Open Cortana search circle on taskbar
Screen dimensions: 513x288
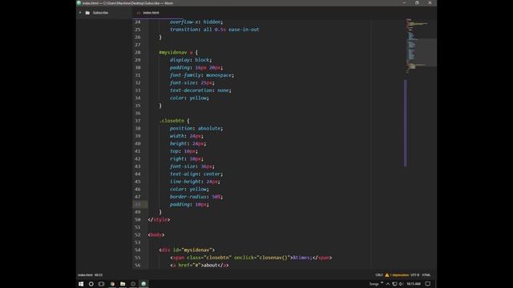tap(91, 284)
